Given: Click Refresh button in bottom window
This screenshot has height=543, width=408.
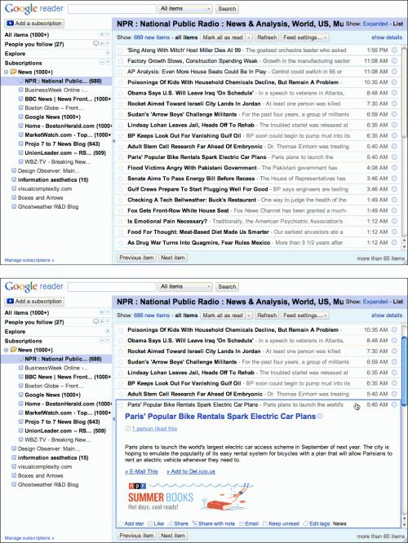Looking at the screenshot, I should click(267, 316).
